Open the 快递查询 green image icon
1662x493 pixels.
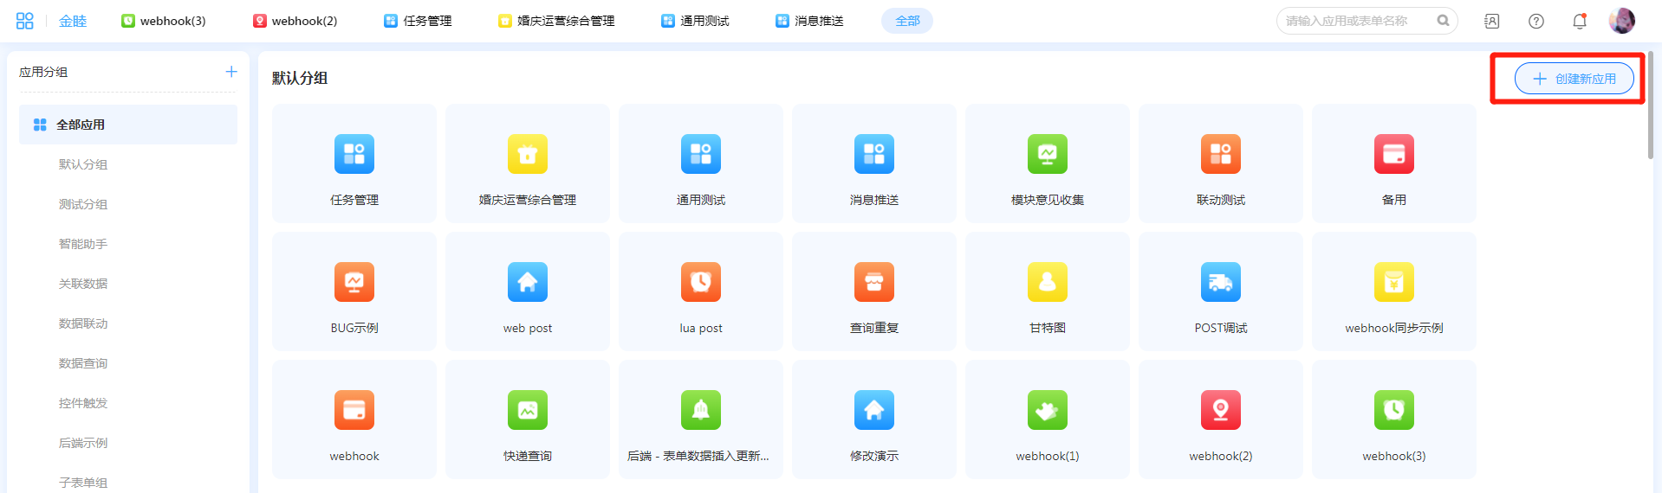click(x=527, y=411)
